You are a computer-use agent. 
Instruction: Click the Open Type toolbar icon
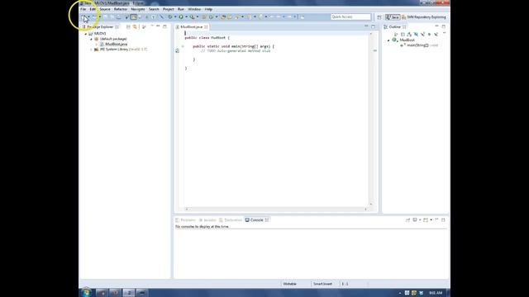tap(223, 16)
